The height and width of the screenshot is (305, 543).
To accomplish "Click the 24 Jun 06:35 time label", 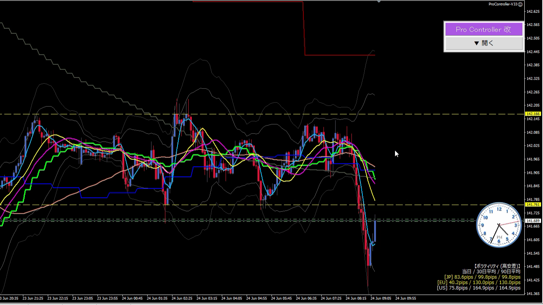I will click(306, 298).
